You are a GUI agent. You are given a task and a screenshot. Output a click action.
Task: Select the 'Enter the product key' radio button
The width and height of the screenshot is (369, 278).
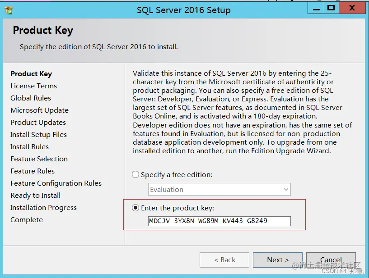point(135,208)
